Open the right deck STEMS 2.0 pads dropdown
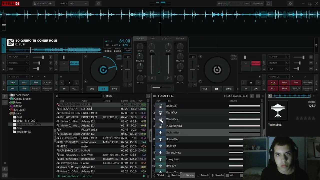The width and height of the screenshot is (320, 180). point(278,77)
